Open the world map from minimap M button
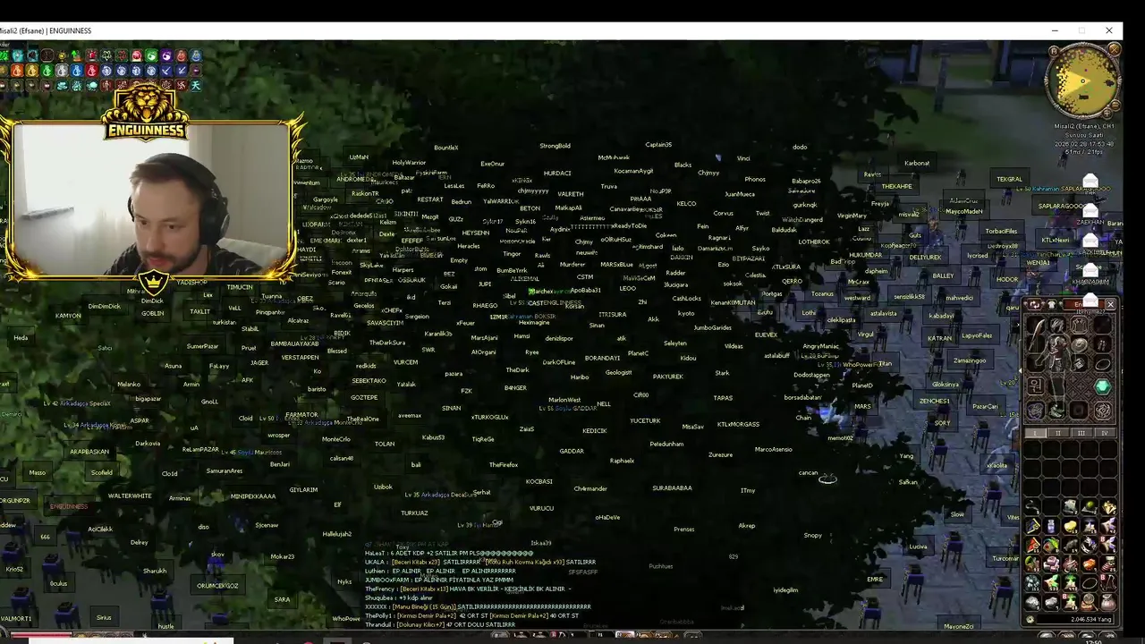This screenshot has height=644, width=1145. pyautogui.click(x=1054, y=51)
